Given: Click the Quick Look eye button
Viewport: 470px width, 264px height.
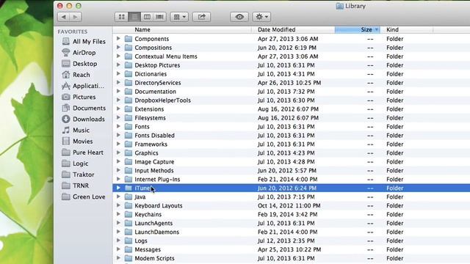Looking at the screenshot, I should [239, 17].
